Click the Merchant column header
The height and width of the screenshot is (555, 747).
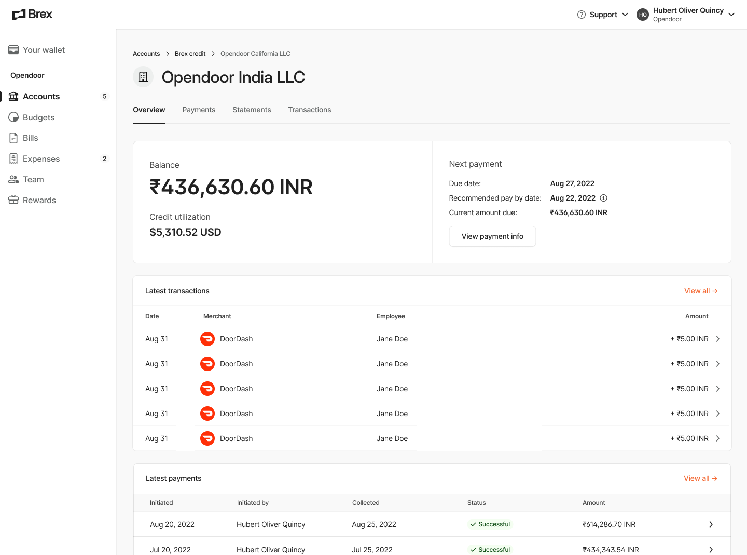[x=217, y=316]
